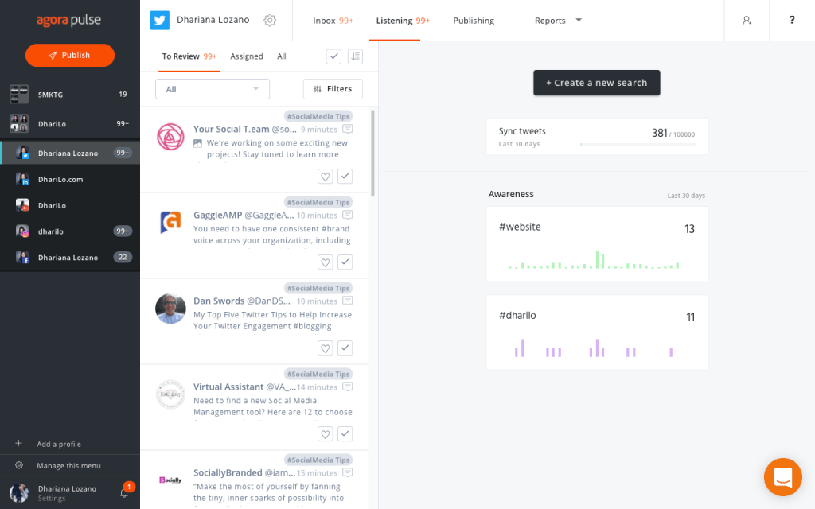The image size is (815, 509).
Task: Open profile settings gear beside Dhariana Lozano
Action: (x=269, y=20)
